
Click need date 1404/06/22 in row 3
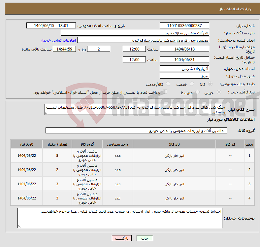point(27,184)
